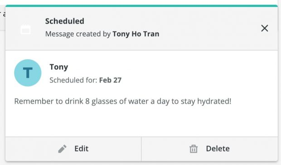The width and height of the screenshot is (281, 165).
Task: Click the bold Scheduled heading
Action: point(65,21)
